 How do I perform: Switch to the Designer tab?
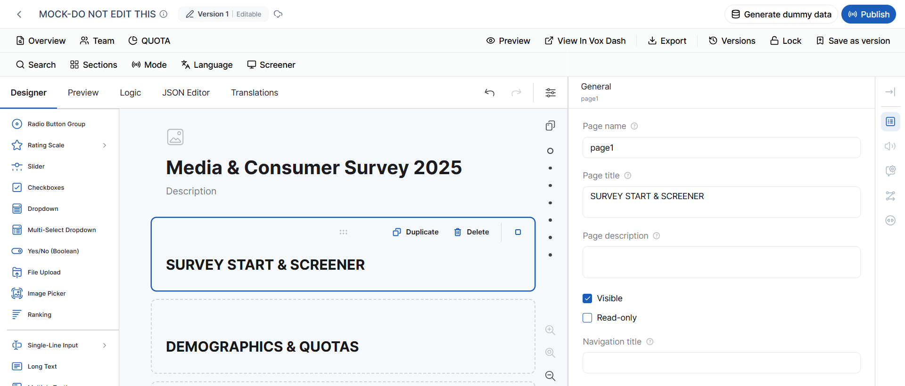(x=29, y=93)
